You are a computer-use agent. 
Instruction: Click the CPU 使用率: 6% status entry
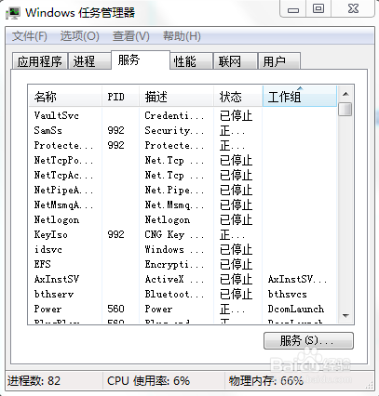pos(148,380)
